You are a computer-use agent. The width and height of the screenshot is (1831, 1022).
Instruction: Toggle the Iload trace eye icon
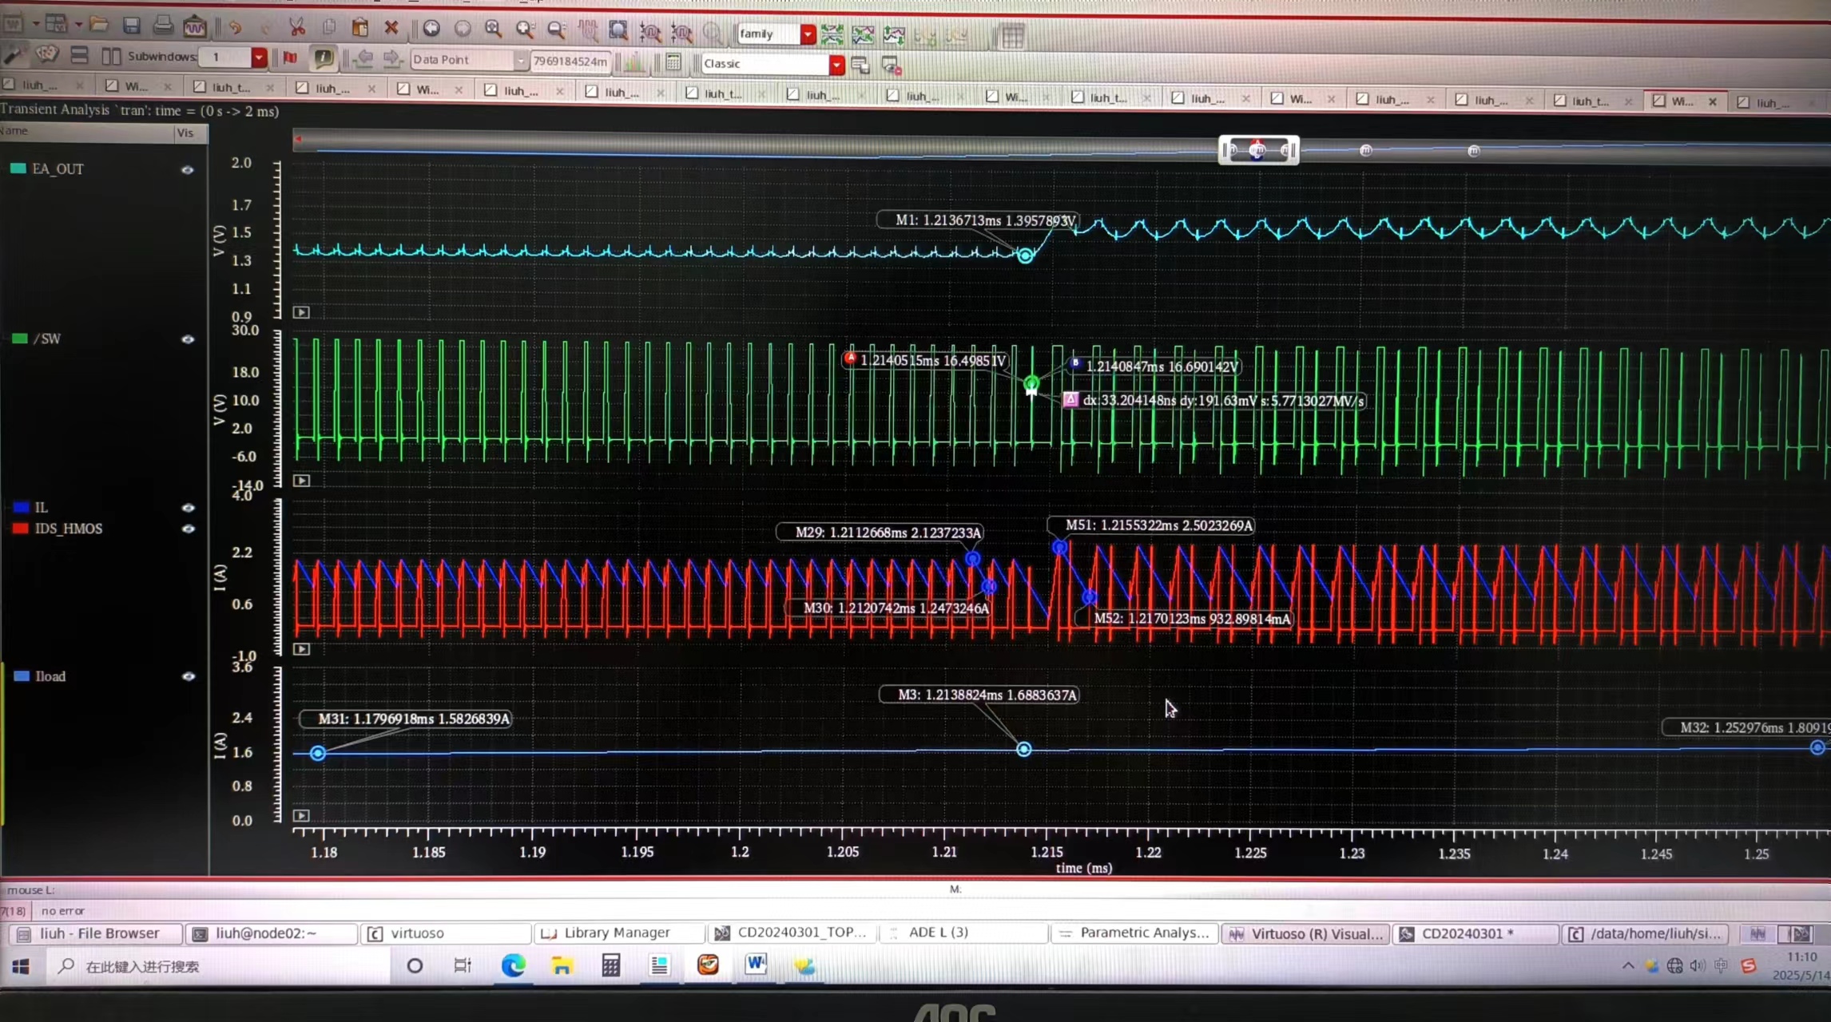click(x=189, y=676)
